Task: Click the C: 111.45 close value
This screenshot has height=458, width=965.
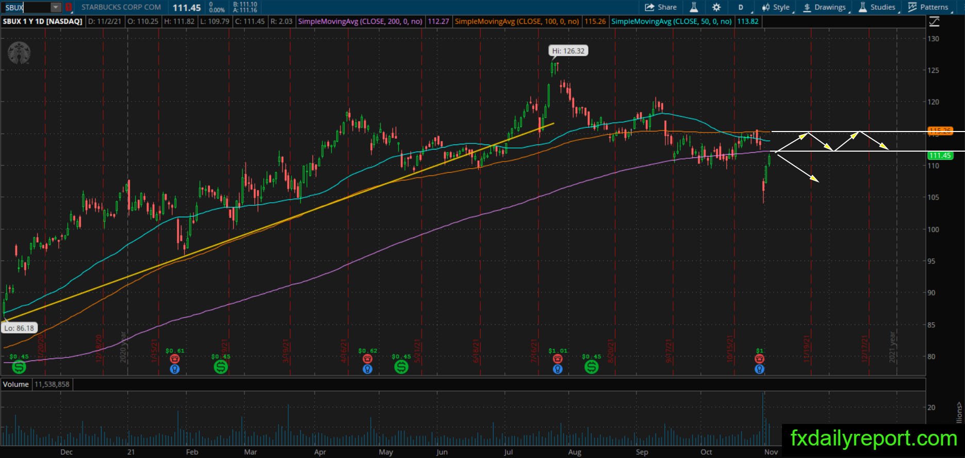Action: [249, 22]
